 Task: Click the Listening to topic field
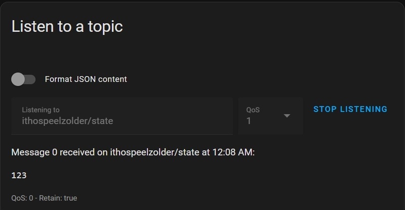tap(121, 117)
